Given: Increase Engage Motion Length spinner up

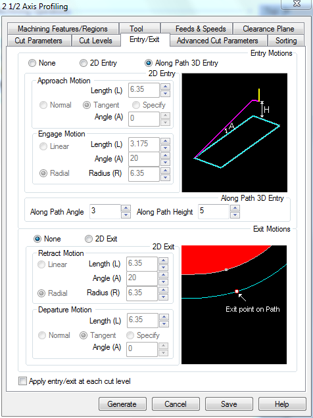Looking at the screenshot, I should [x=166, y=140].
